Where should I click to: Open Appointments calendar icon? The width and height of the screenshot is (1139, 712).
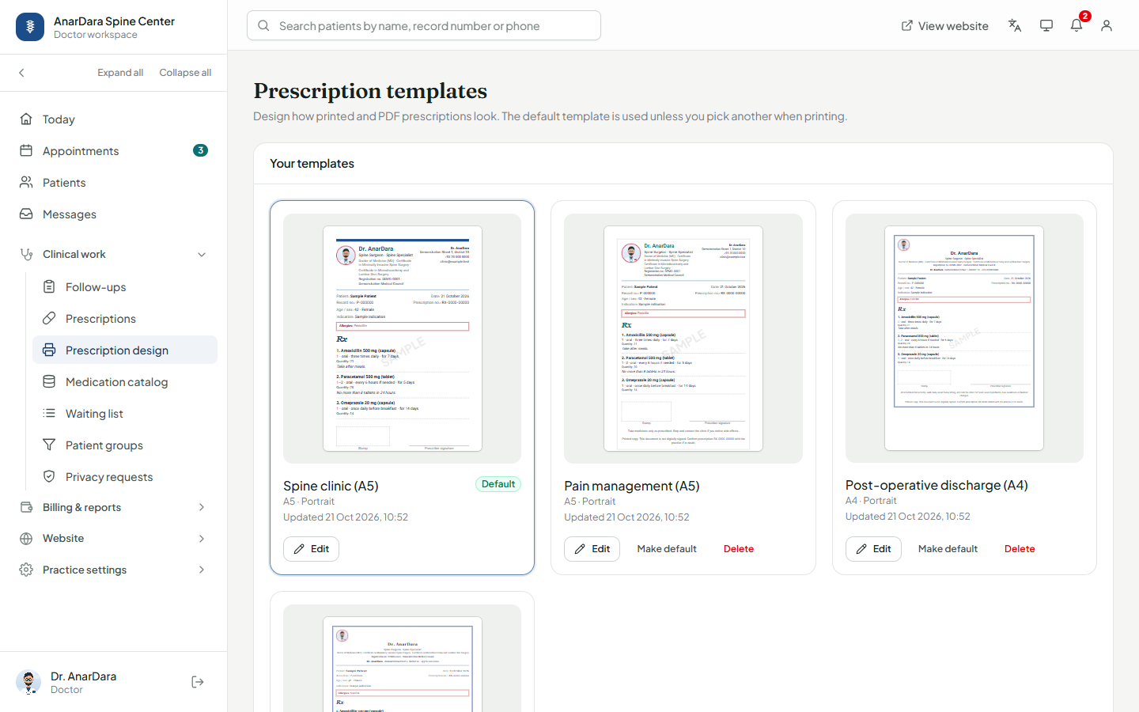pos(26,151)
